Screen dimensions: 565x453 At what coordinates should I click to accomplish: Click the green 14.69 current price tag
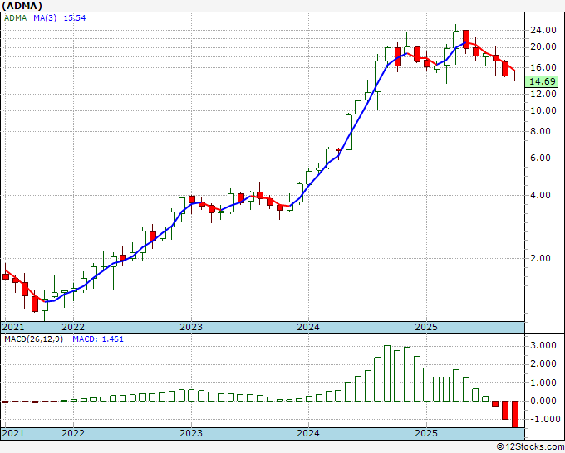(543, 81)
